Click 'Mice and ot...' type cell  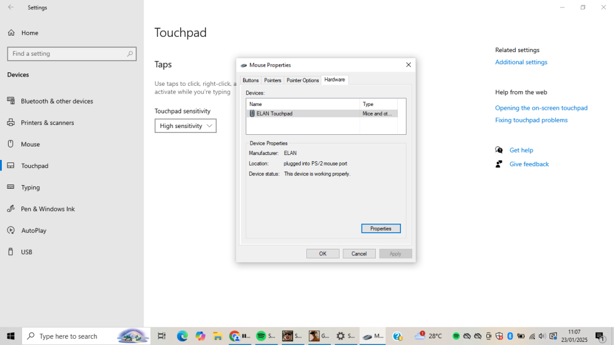(x=378, y=114)
